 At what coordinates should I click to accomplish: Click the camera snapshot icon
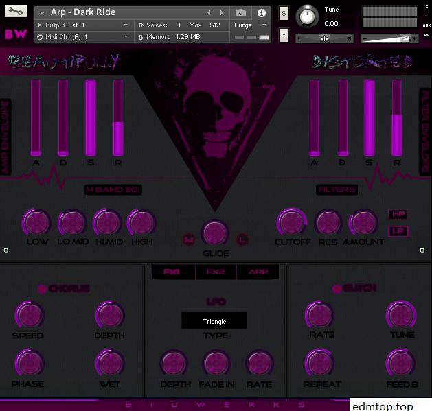240,13
